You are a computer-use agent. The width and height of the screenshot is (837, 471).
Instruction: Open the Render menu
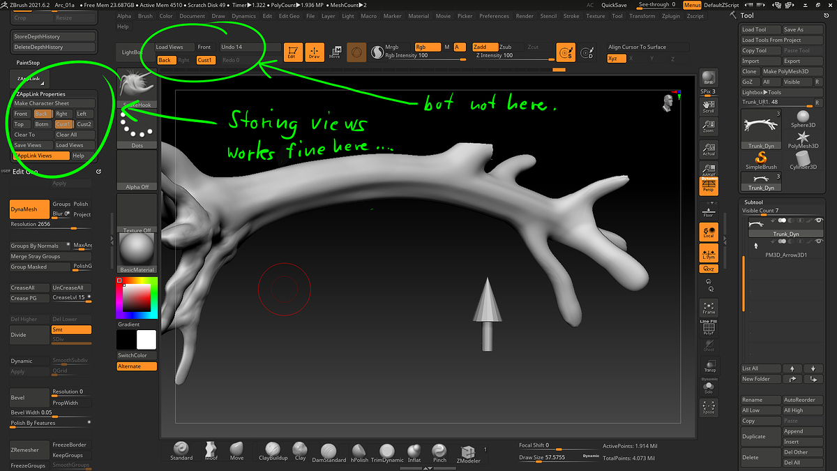click(525, 16)
